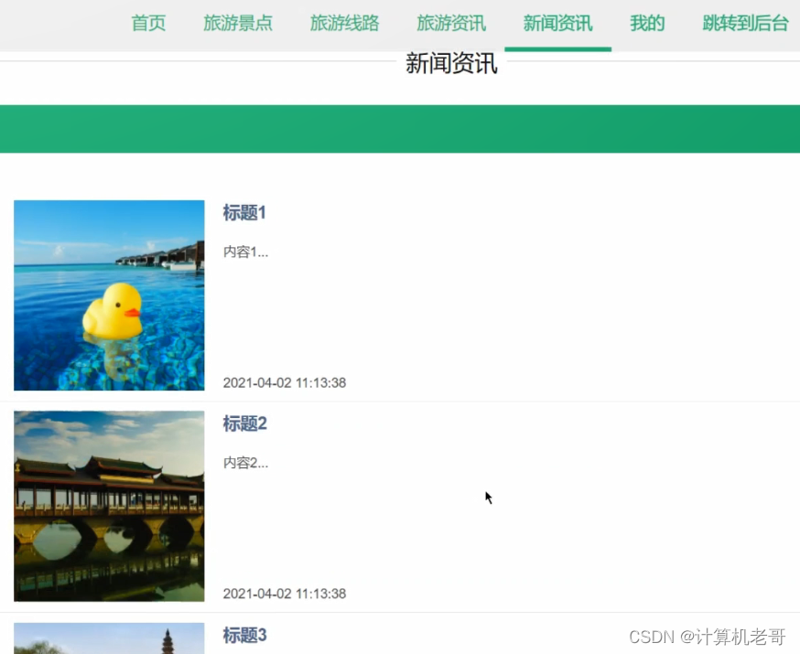800x654 pixels.
Task: Open the 我的 personal page
Action: tap(646, 24)
